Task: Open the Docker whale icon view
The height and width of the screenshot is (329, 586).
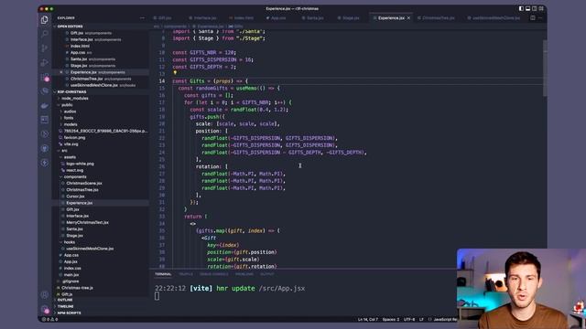Action: [45, 106]
